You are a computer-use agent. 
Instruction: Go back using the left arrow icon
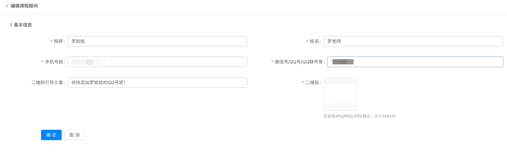[x=7, y=6]
